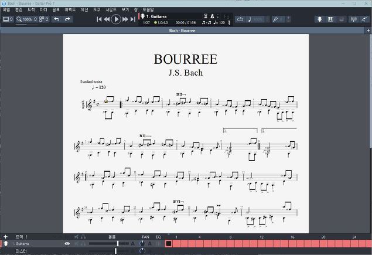Open the 이펙트 menu
The height and width of the screenshot is (255, 372).
(70, 10)
